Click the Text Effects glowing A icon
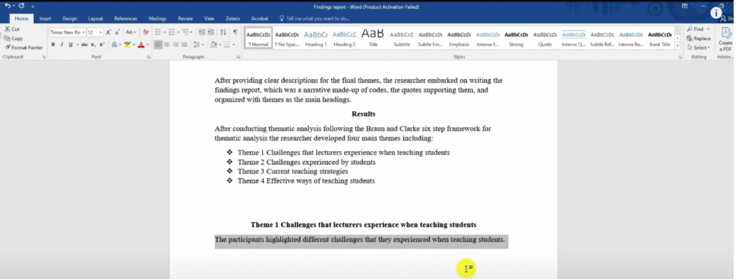This screenshot has height=279, width=736. pyautogui.click(x=114, y=45)
